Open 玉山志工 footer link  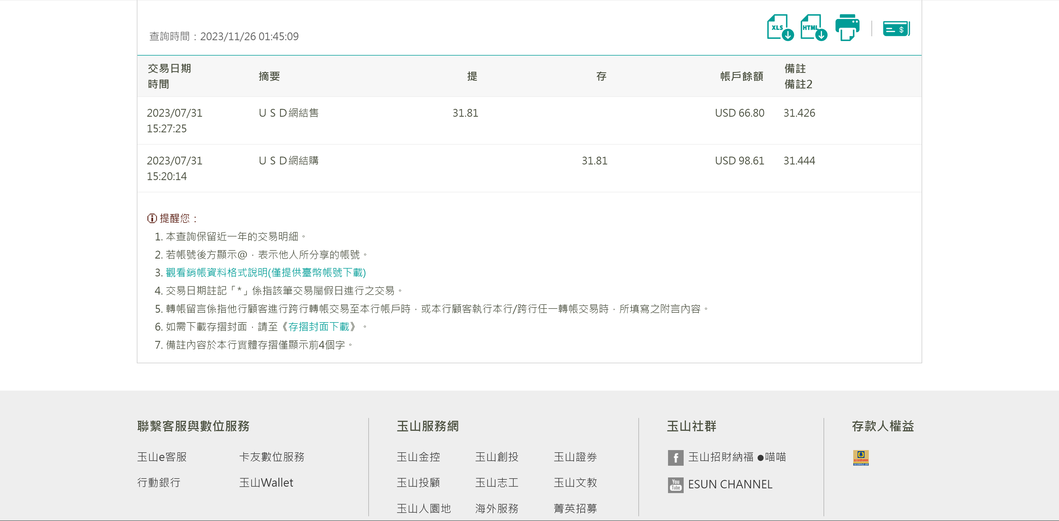(497, 482)
